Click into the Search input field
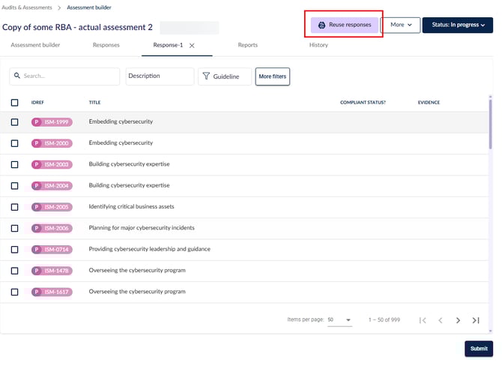 coord(69,76)
